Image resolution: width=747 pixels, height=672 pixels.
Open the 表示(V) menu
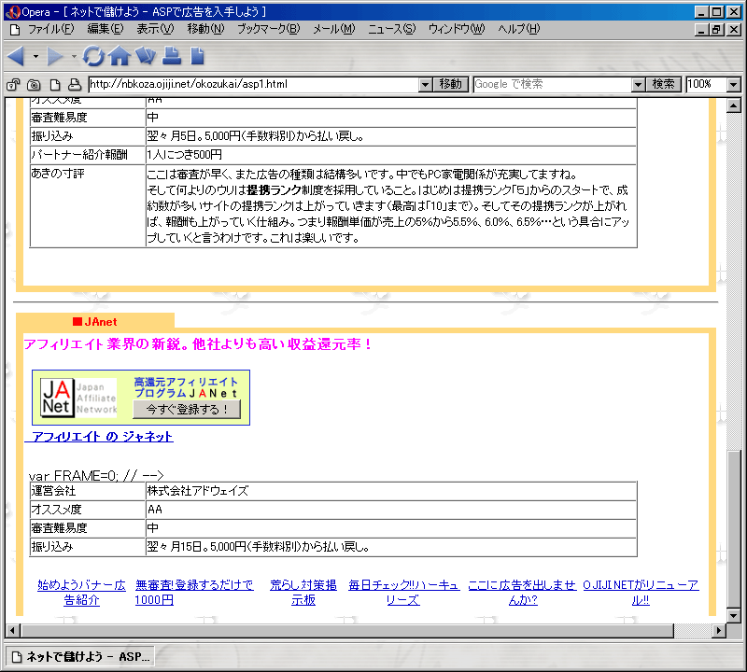pos(155,29)
